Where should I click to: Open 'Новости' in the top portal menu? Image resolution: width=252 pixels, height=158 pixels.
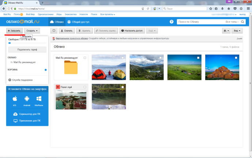tap(84, 14)
